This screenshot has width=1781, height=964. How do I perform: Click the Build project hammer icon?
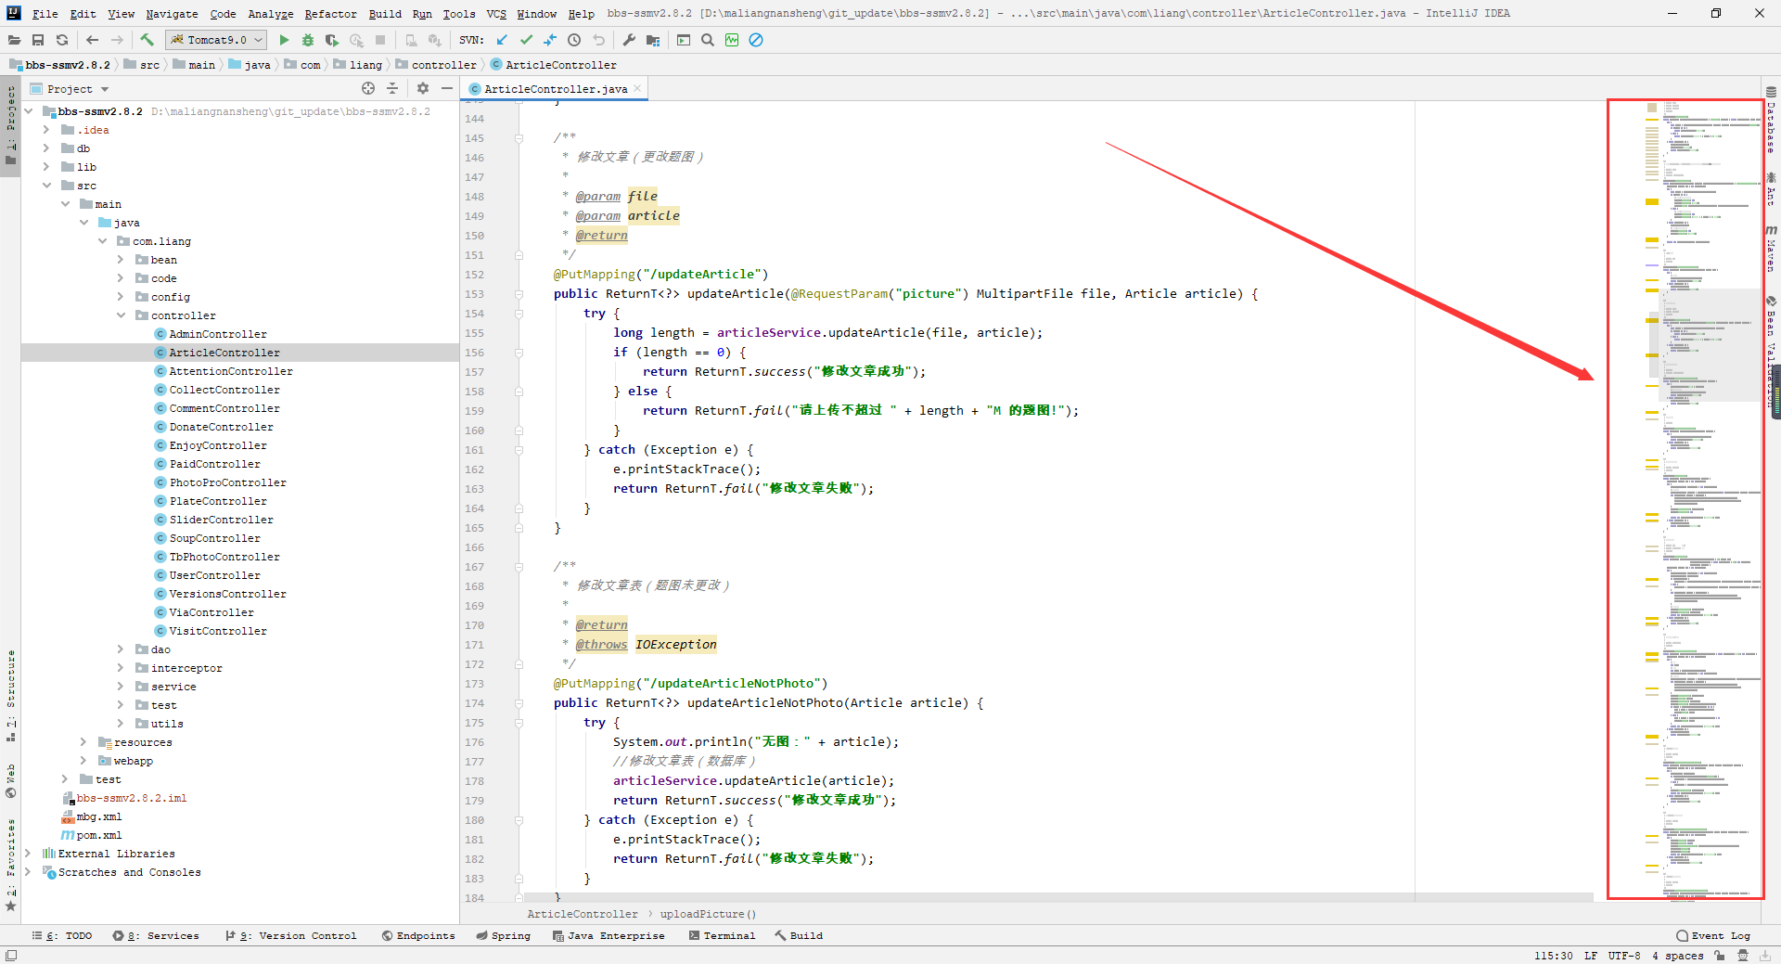point(147,40)
